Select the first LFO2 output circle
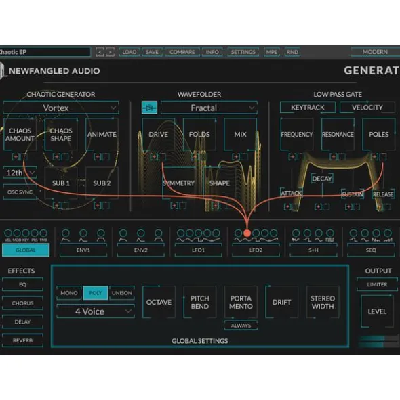The width and height of the screenshot is (400, 400). click(x=238, y=233)
